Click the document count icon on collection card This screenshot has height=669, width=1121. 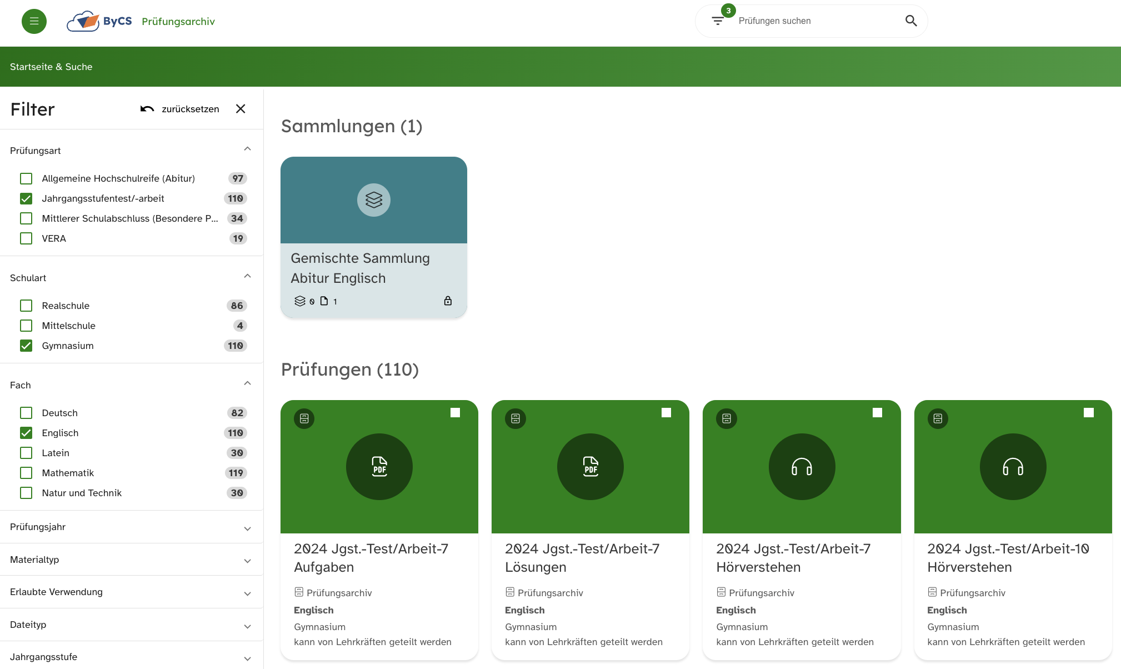324,301
